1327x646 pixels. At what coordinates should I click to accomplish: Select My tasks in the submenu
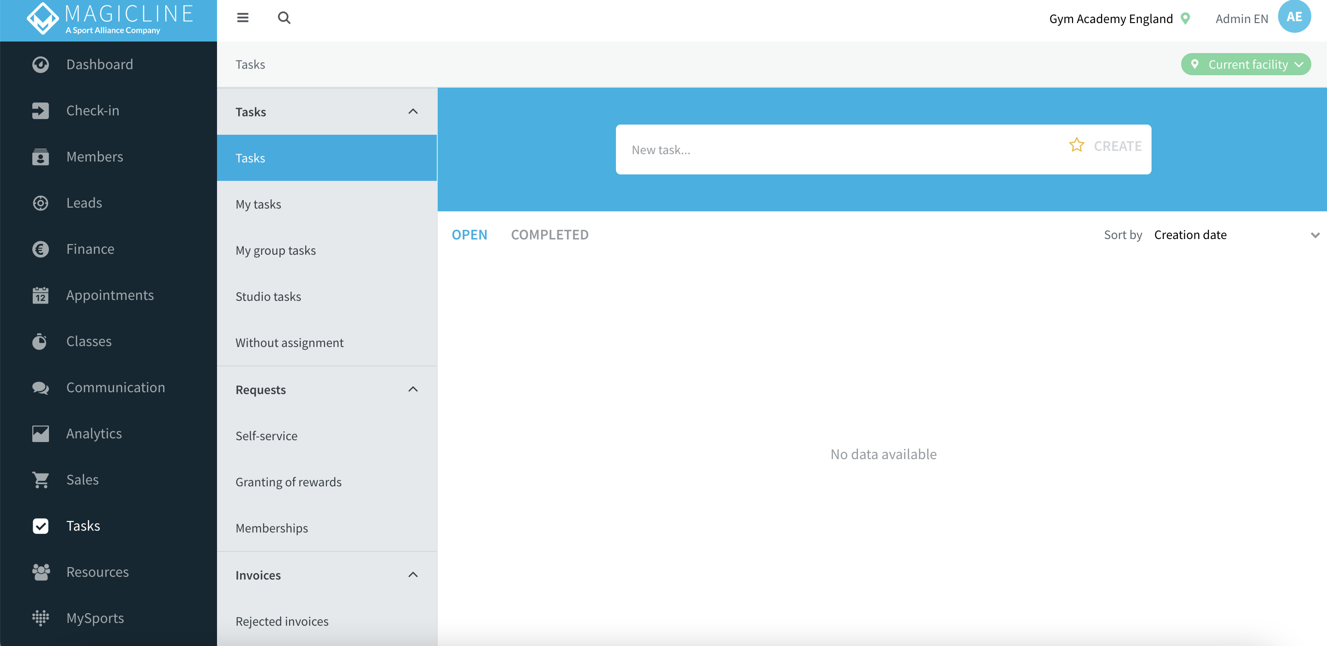[326, 204]
